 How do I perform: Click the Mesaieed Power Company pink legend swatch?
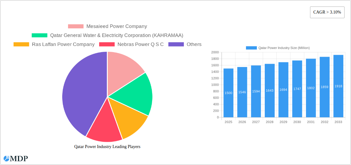(x=76, y=27)
